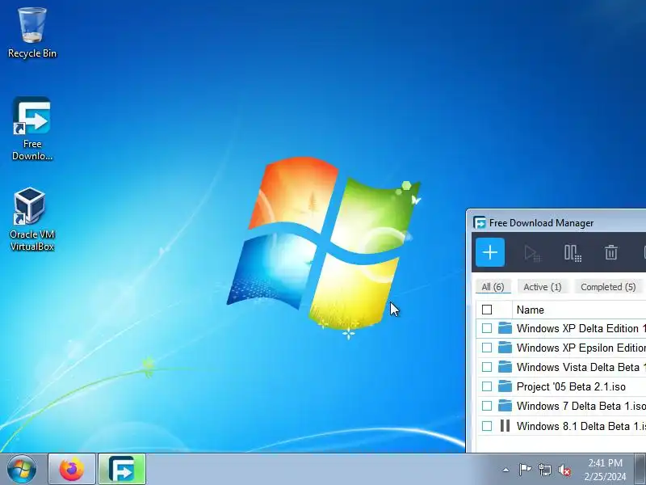Select Oracle VM VirtualBox desktop shortcut
Screen dimensions: 646x485
[32, 219]
